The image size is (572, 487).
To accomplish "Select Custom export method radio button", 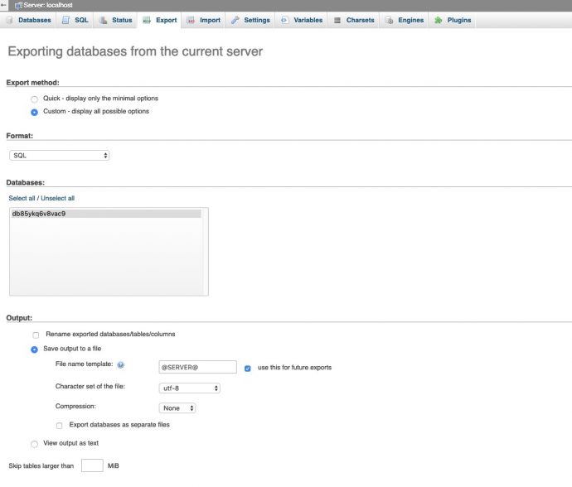I will tap(34, 113).
